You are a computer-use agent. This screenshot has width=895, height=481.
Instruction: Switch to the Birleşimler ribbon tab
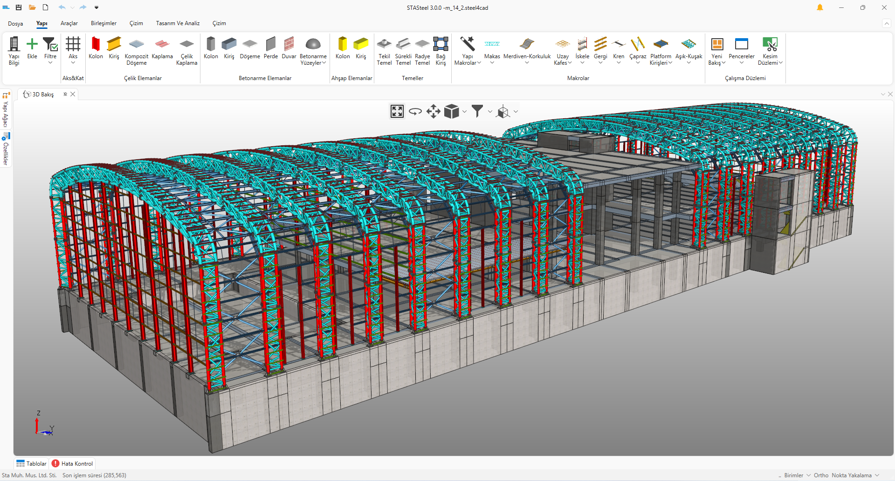[x=103, y=23]
